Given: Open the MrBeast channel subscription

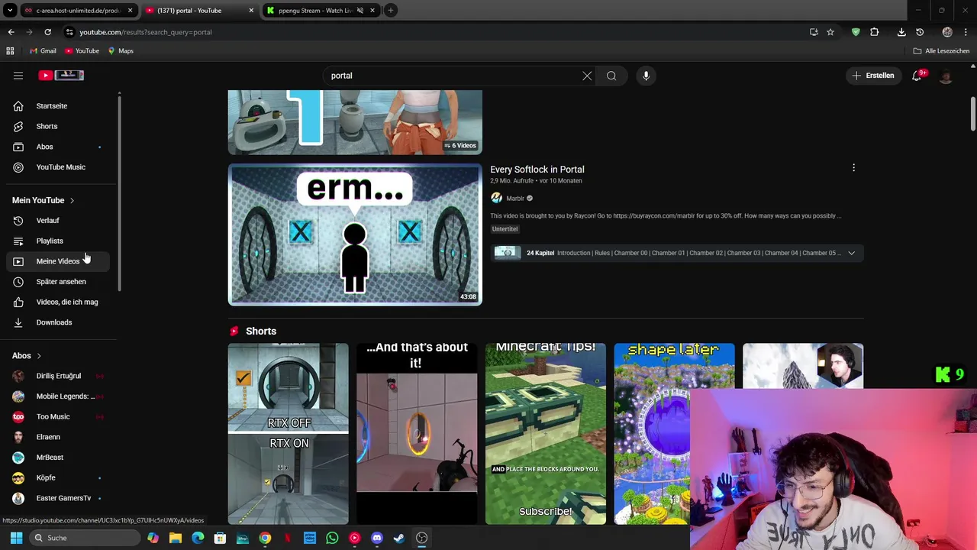Looking at the screenshot, I should (58, 458).
